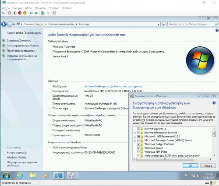This screenshot has height=186, width=219.
Task: Click the Windows Start orb
Action: click(6, 175)
